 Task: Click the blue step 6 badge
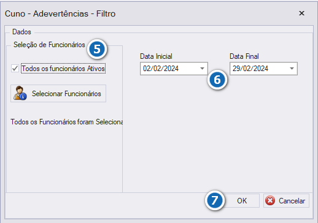click(217, 80)
